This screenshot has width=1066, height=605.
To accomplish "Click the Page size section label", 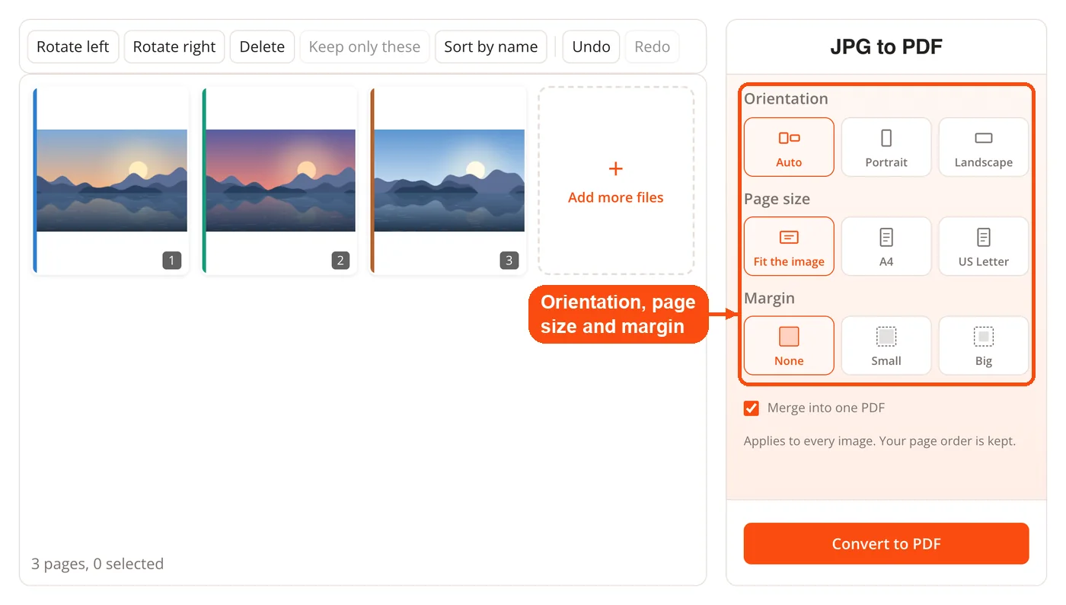I will click(x=777, y=199).
